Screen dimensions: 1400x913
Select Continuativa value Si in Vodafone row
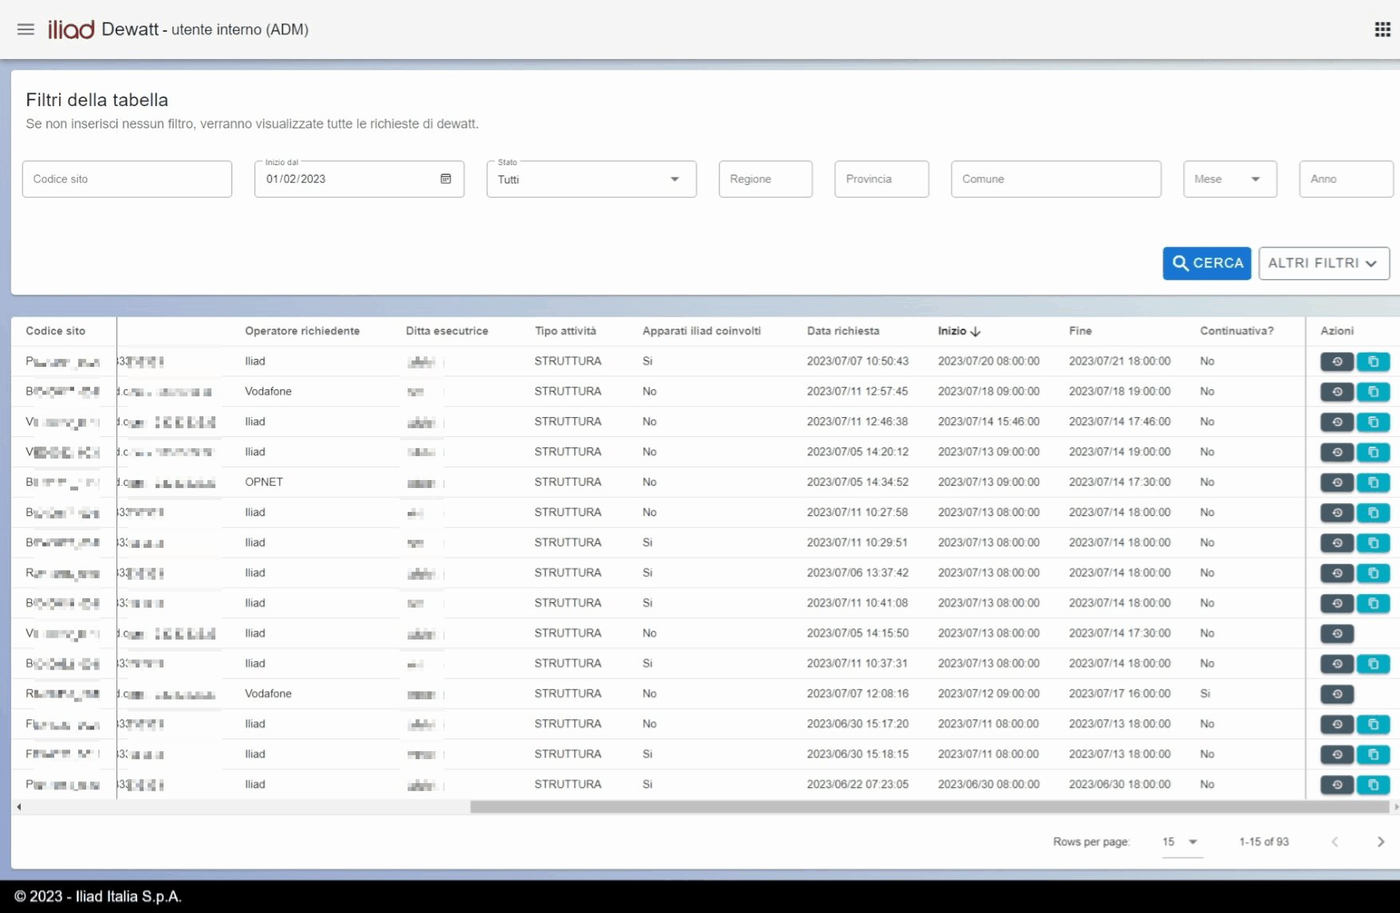pyautogui.click(x=1205, y=694)
